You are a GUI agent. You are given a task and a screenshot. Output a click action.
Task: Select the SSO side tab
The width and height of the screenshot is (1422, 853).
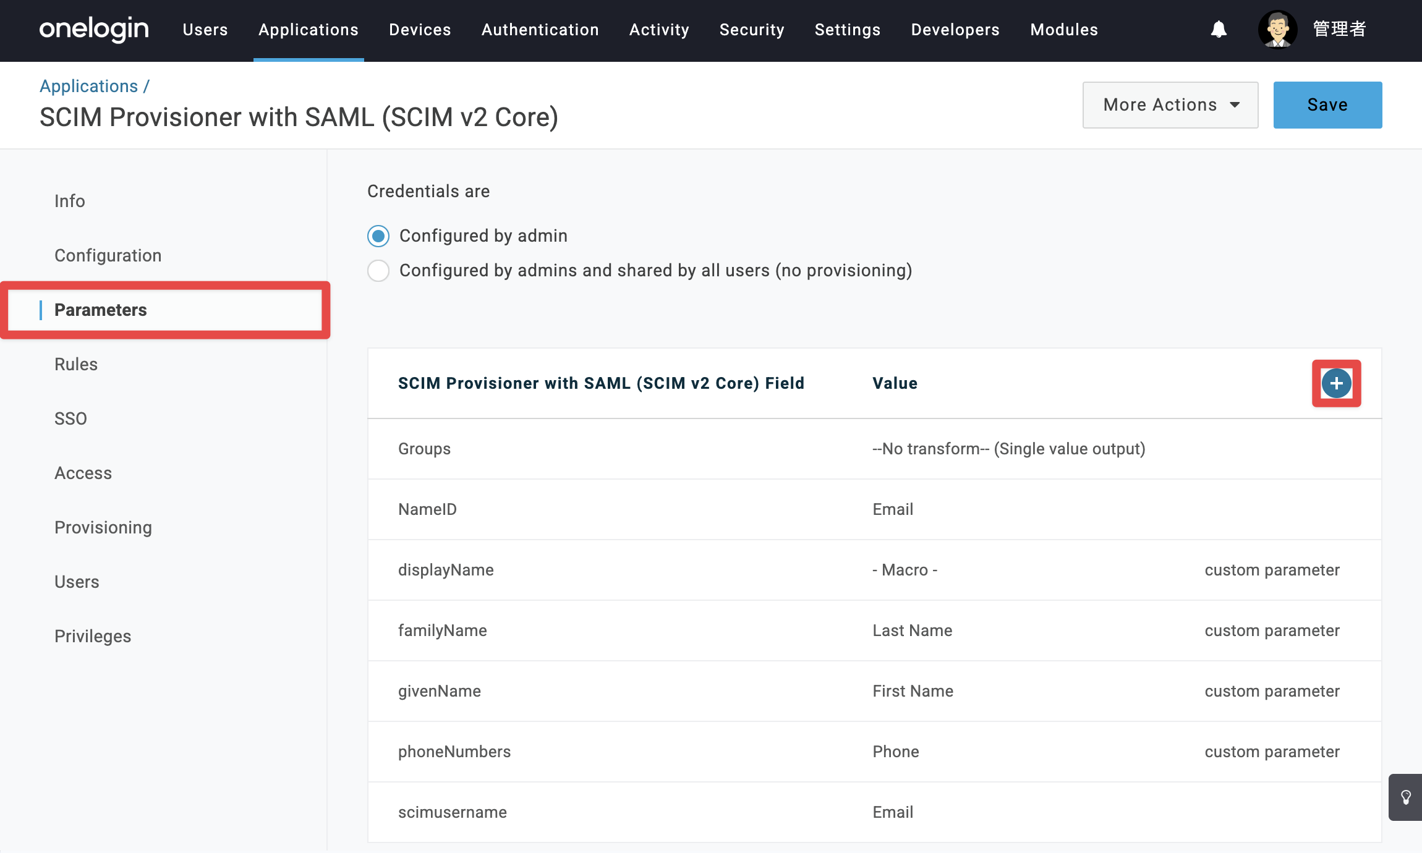[70, 418]
